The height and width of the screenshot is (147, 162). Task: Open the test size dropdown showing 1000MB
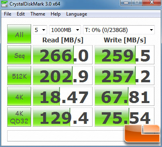pyautogui.click(x=65, y=30)
